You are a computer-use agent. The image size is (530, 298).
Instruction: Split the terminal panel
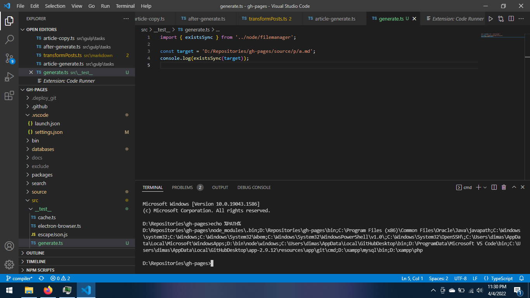[494, 187]
